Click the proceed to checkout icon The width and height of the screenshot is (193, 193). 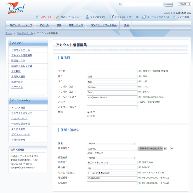(175, 17)
